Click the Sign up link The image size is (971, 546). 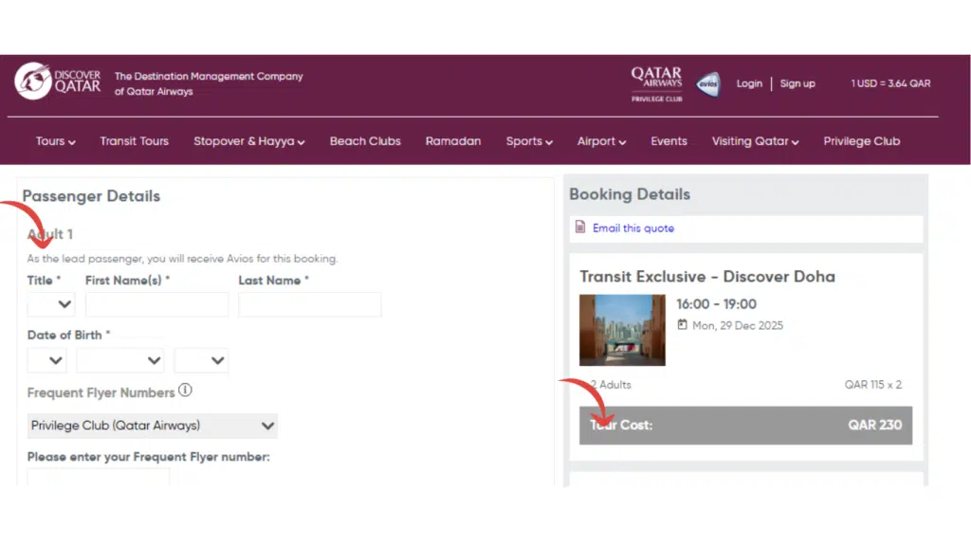pyautogui.click(x=797, y=83)
